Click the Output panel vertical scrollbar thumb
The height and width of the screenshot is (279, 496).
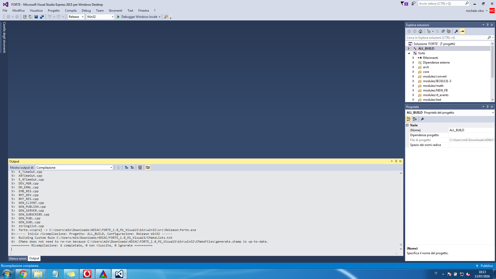[x=401, y=244]
